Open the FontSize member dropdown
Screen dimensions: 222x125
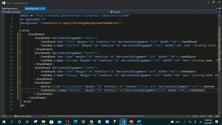(x=163, y=12)
